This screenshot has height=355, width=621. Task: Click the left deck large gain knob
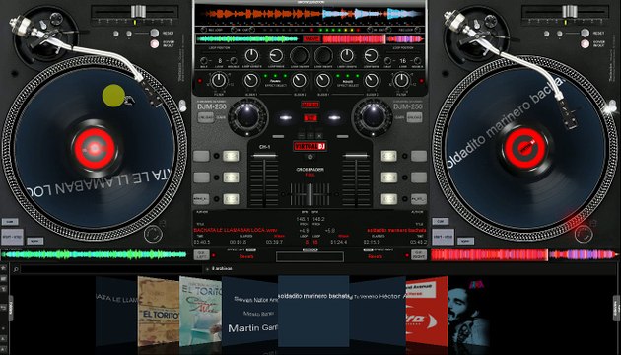247,117
